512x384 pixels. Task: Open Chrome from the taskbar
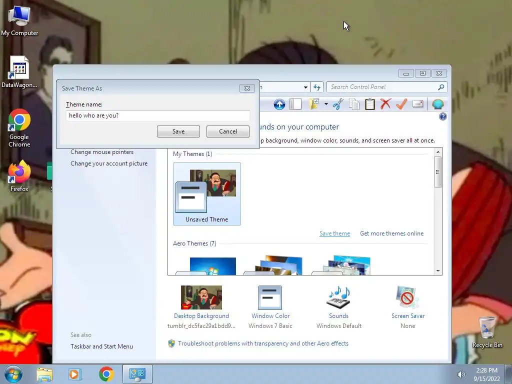[x=106, y=374]
